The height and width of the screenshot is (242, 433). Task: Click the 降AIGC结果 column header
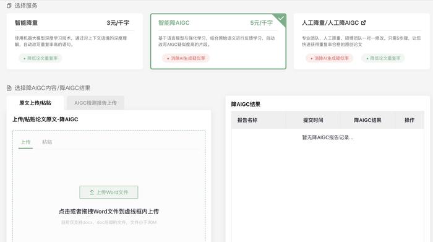coord(367,120)
